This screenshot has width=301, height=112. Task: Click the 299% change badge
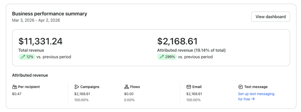[x=167, y=57]
